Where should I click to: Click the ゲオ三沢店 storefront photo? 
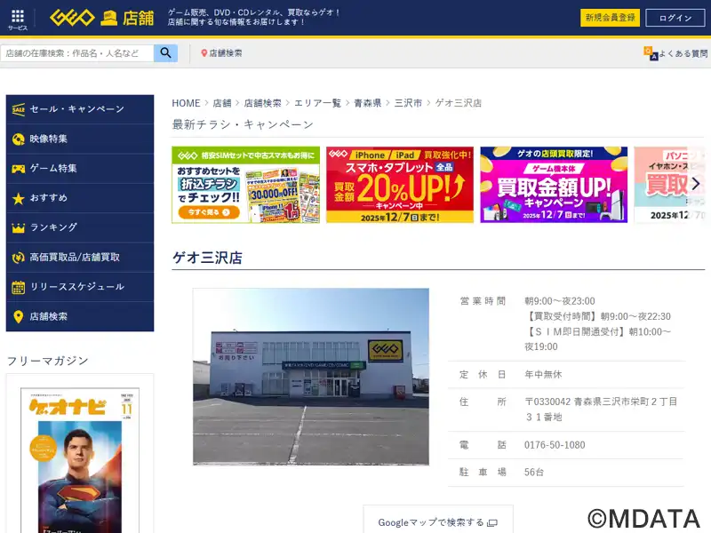(x=311, y=377)
